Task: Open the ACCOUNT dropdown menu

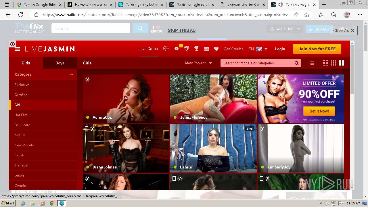Action: tap(284, 29)
